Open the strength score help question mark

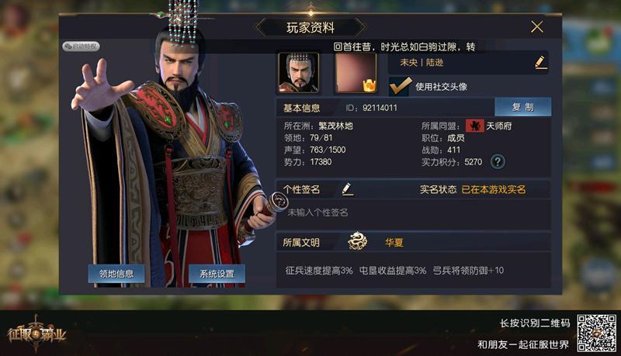pyautogui.click(x=498, y=161)
